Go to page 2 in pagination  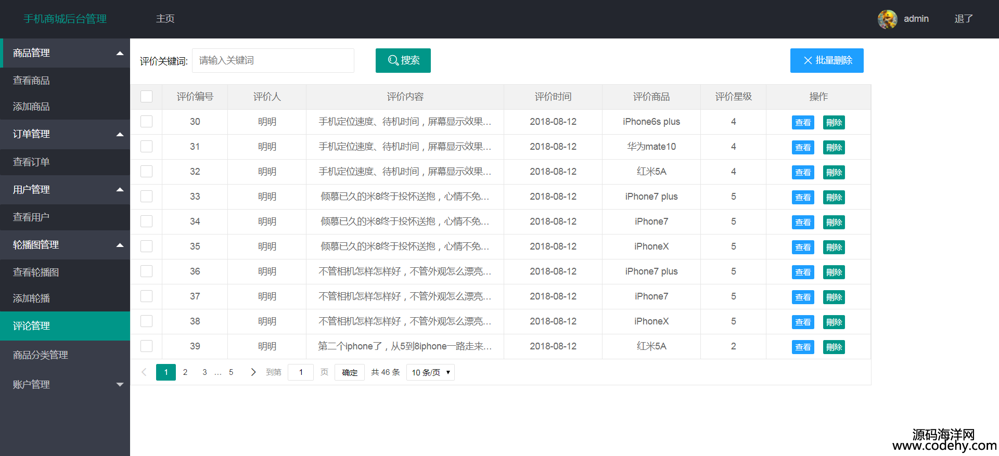[185, 372]
